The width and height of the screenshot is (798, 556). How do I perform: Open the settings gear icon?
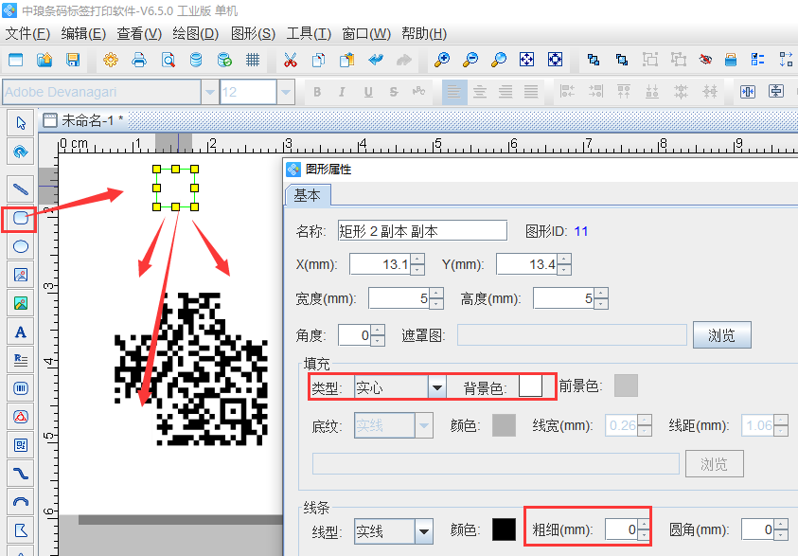(111, 59)
